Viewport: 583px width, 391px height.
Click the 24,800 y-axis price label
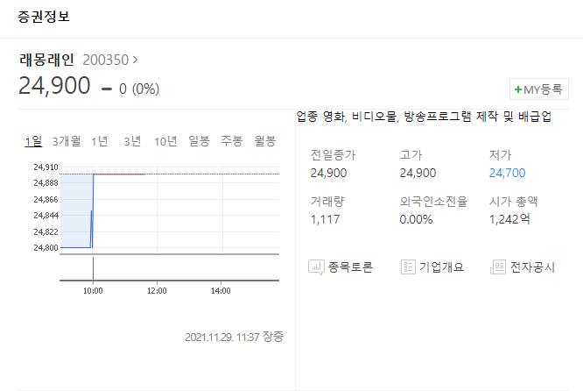pyautogui.click(x=46, y=247)
